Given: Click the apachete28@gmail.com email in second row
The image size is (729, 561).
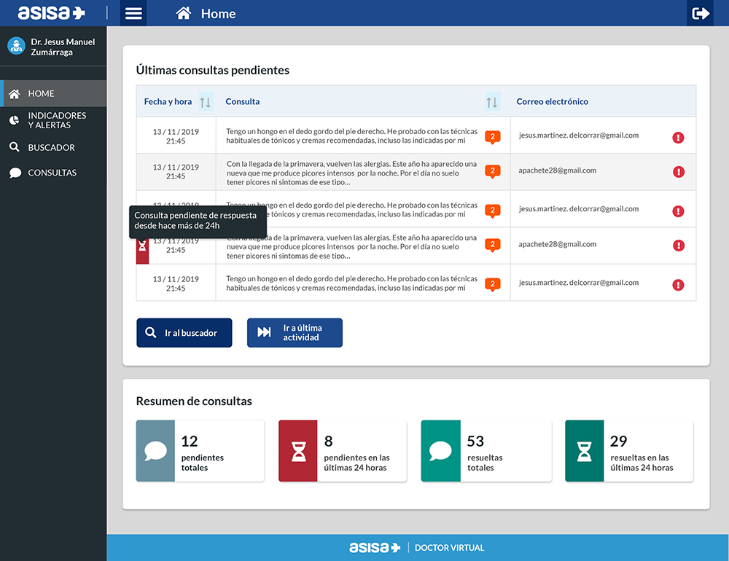Looking at the screenshot, I should pyautogui.click(x=557, y=170).
